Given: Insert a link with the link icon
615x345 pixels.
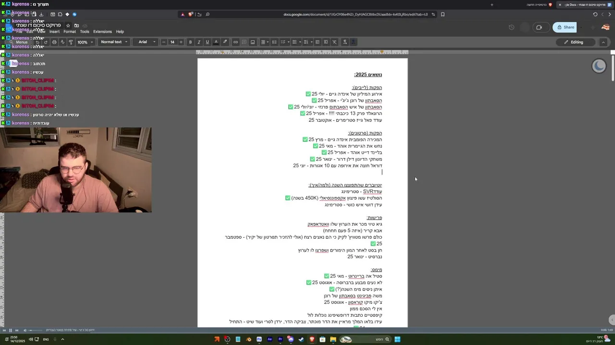Looking at the screenshot, I should pos(235,42).
